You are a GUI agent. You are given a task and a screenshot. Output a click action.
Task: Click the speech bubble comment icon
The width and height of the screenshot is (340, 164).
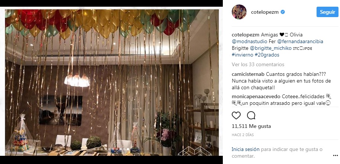pyautogui.click(x=251, y=116)
